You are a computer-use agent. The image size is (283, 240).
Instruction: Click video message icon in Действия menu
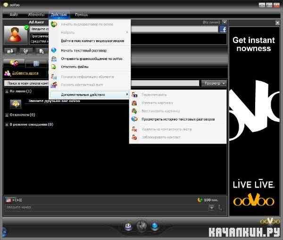pos(54,59)
